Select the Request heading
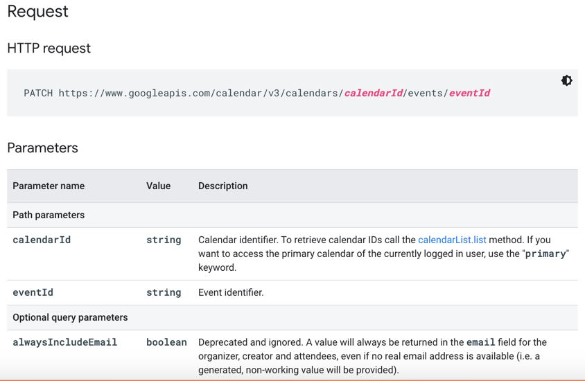This screenshot has height=381, width=585. point(37,11)
